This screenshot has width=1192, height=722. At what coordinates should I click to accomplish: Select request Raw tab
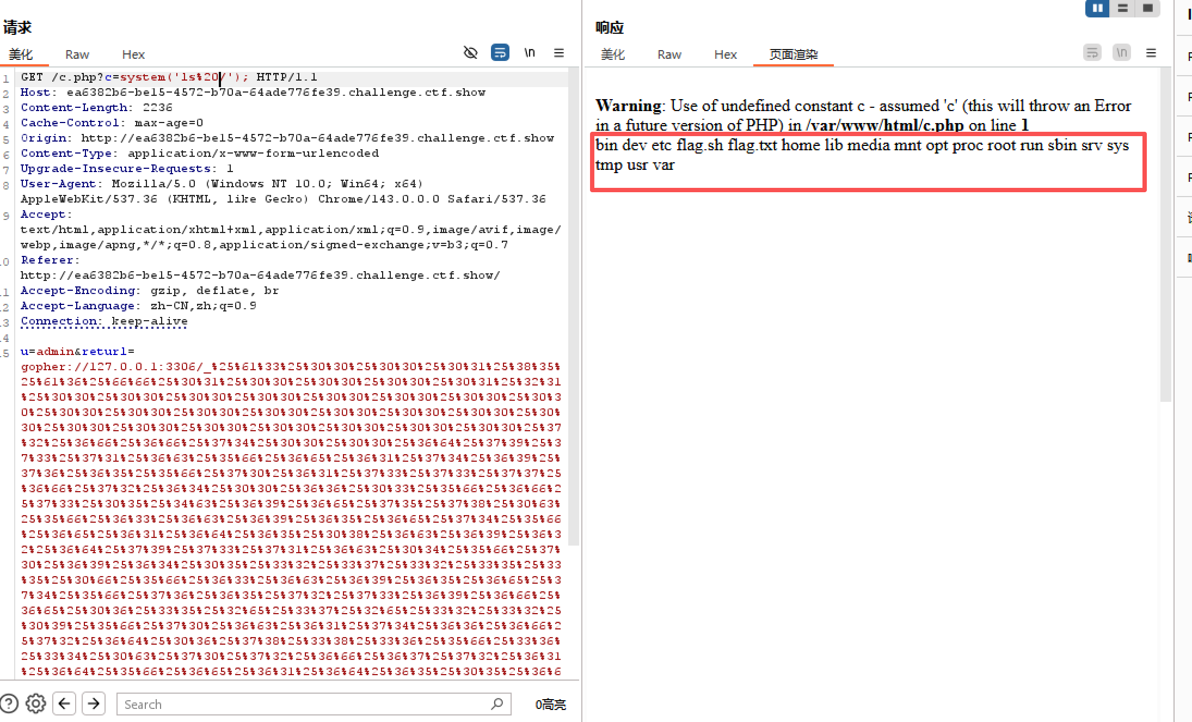pyautogui.click(x=77, y=54)
